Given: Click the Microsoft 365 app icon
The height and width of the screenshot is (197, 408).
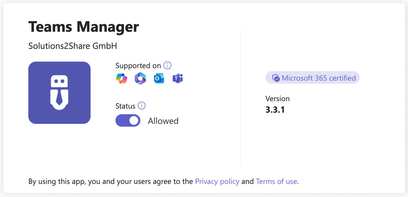Looking at the screenshot, I should pos(140,78).
